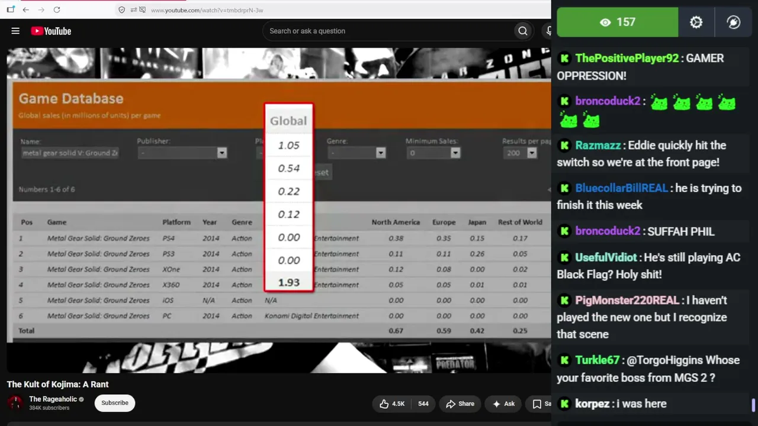Click the XOne platform cell
Image resolution: width=758 pixels, height=426 pixels.
171,269
